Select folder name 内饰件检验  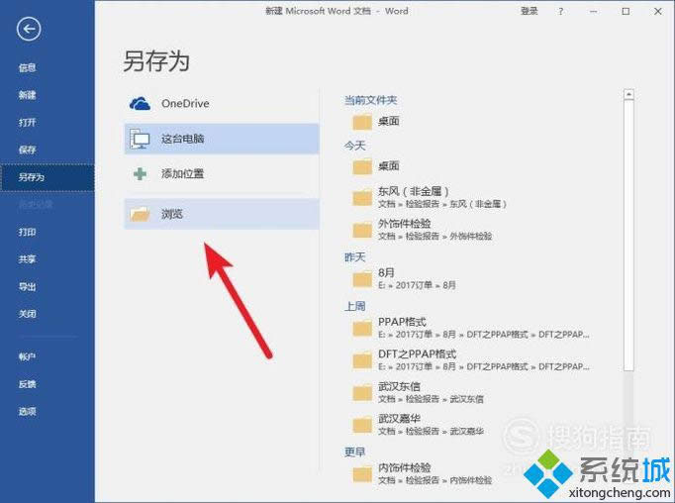pyautogui.click(x=404, y=467)
